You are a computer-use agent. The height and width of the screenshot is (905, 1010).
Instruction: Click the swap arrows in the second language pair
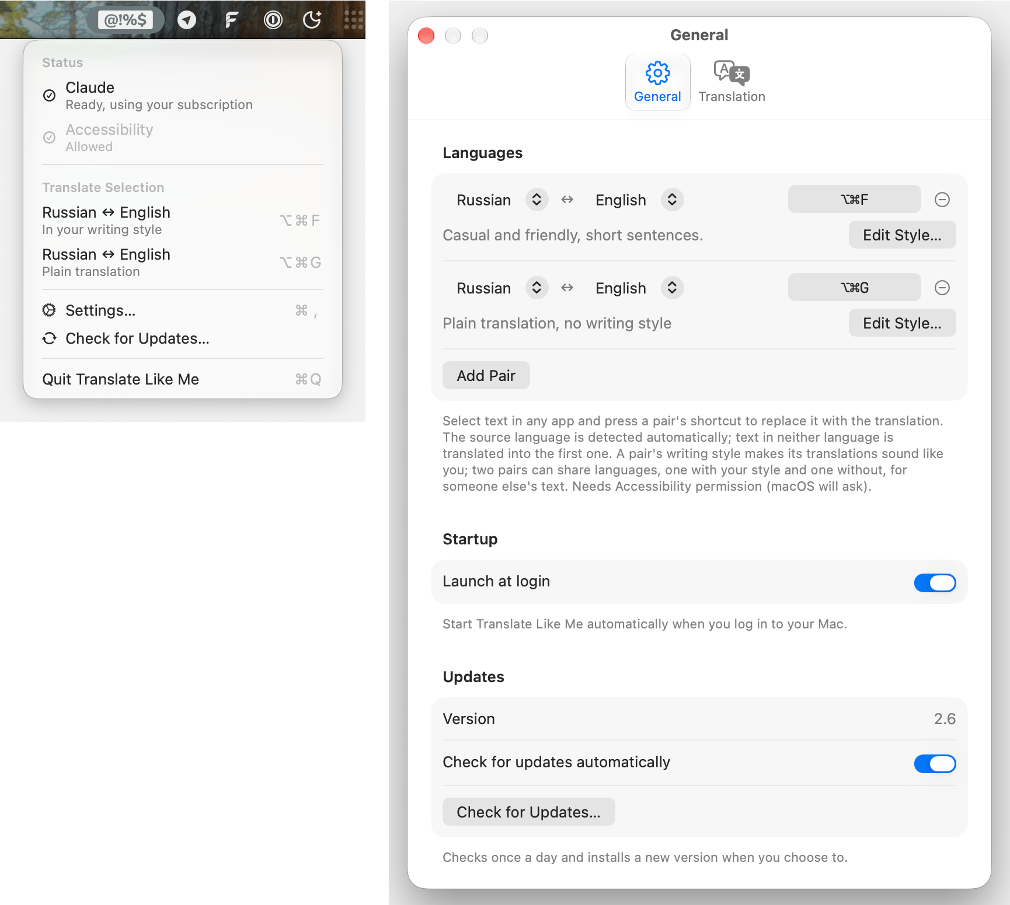pos(567,288)
